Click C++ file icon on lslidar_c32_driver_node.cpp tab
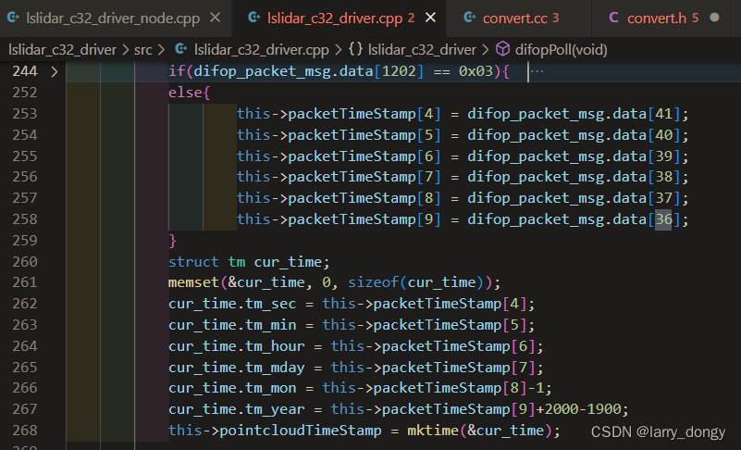This screenshot has height=450, width=741. pyautogui.click(x=13, y=18)
